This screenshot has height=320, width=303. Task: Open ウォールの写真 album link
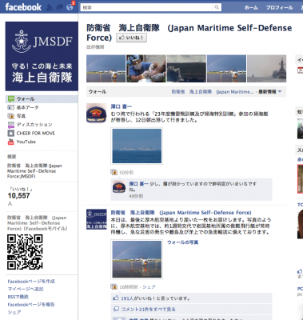(x=183, y=242)
